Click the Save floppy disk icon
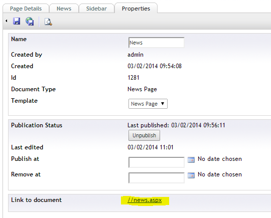Viewport: 271px width, 218px height. coord(17,21)
